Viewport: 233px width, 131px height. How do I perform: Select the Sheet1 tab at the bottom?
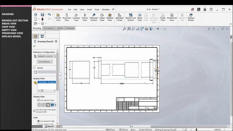point(50,126)
